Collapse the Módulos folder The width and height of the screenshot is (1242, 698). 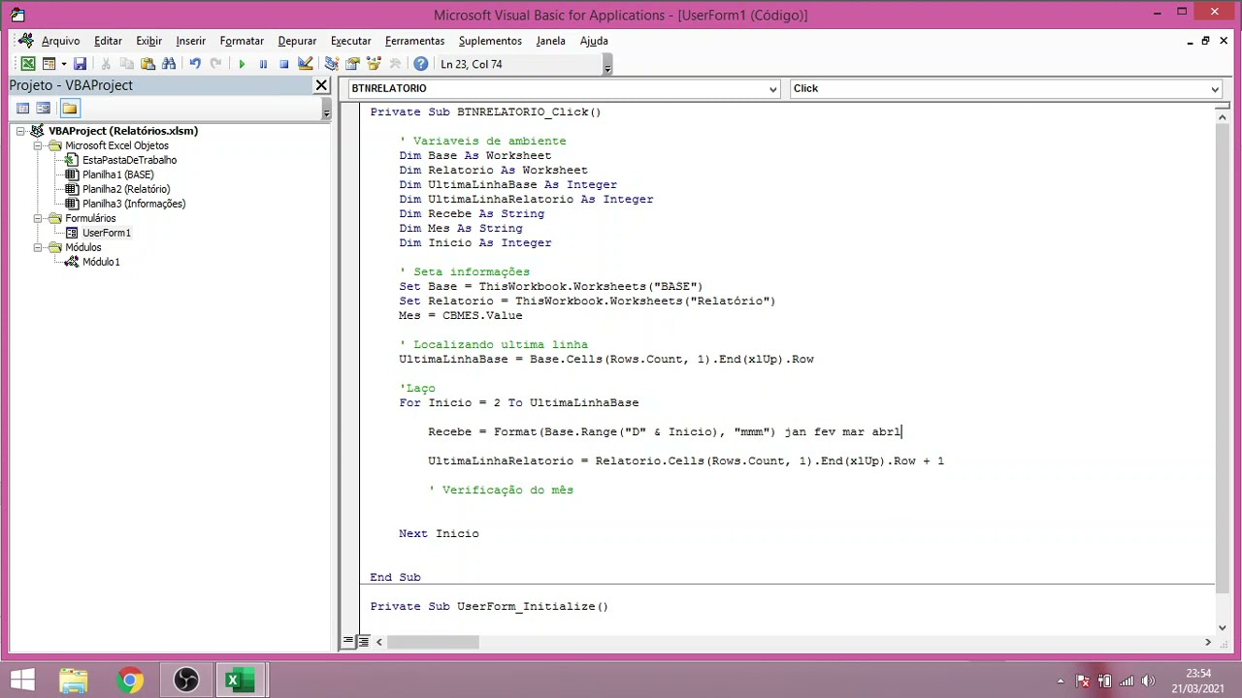click(x=38, y=247)
